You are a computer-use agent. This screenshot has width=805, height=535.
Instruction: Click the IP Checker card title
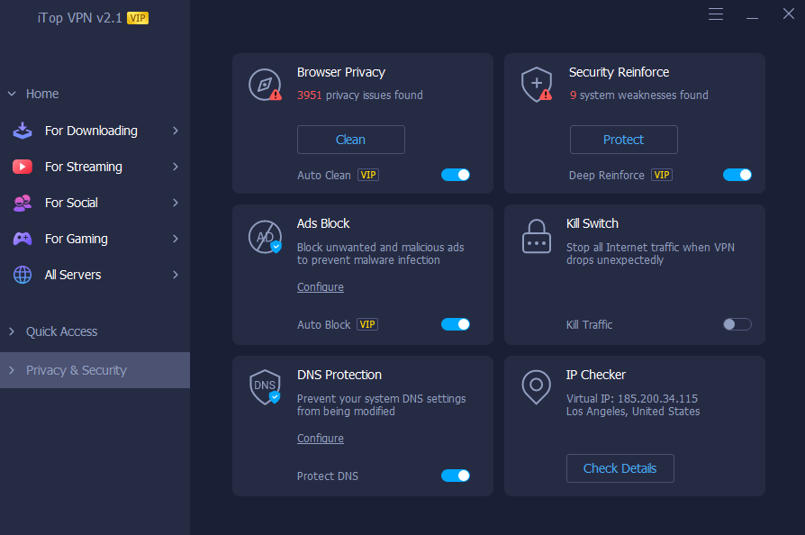coord(595,375)
